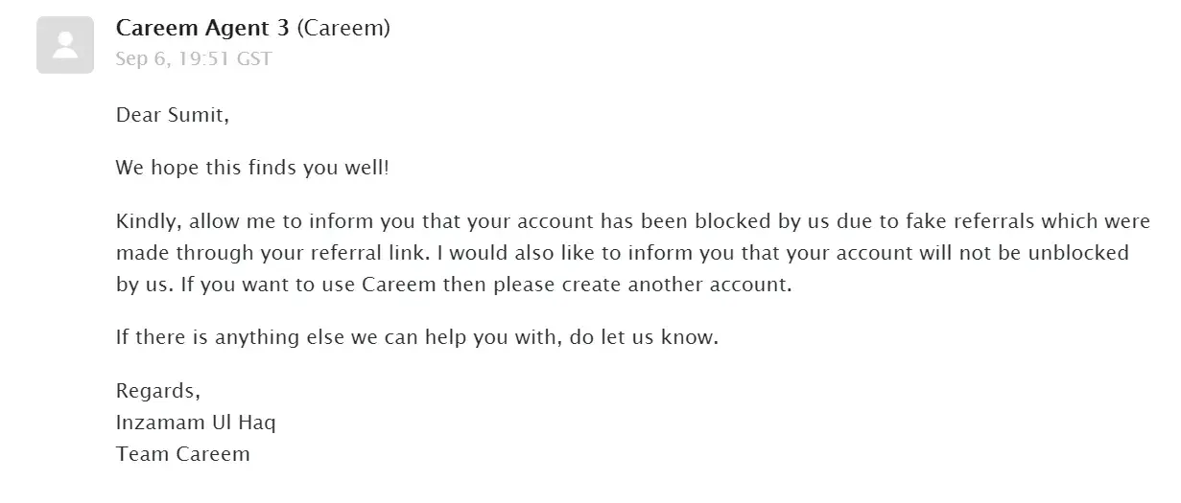Viewport: 1181px width, 503px height.
Task: Click the signature line "Team Careem"
Action: point(182,454)
